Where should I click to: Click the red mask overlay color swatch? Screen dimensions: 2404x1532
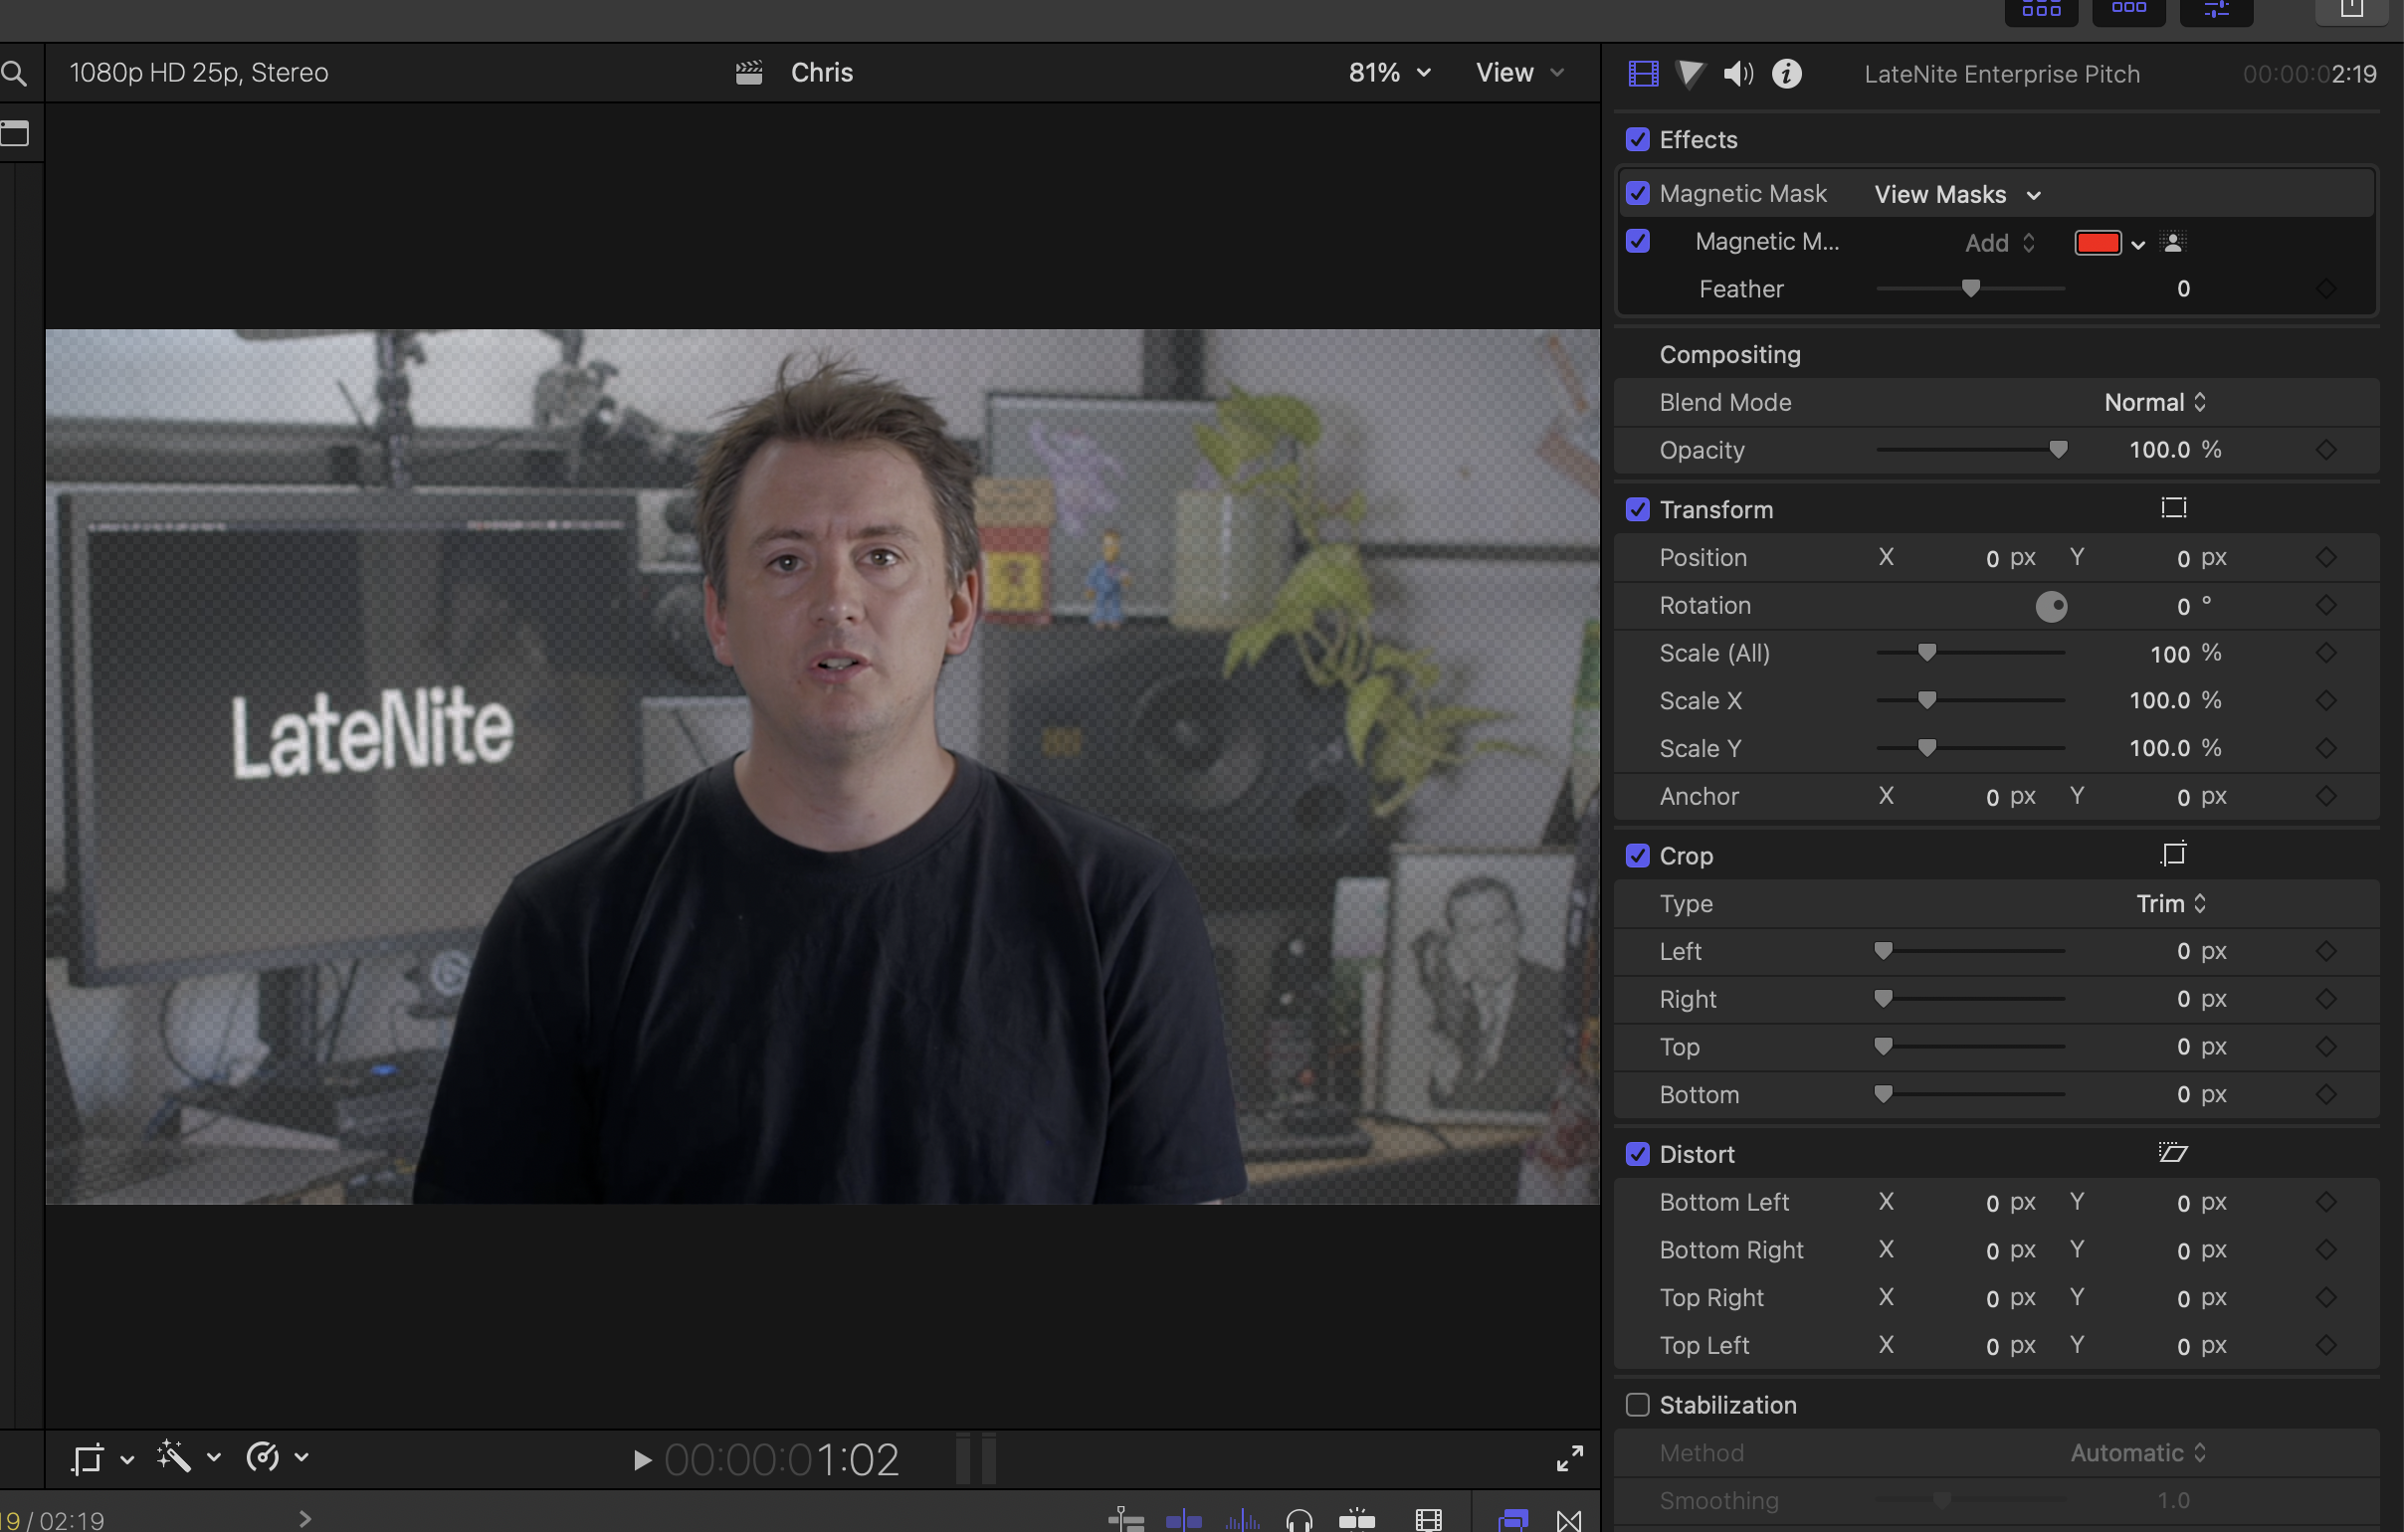[x=2097, y=243]
